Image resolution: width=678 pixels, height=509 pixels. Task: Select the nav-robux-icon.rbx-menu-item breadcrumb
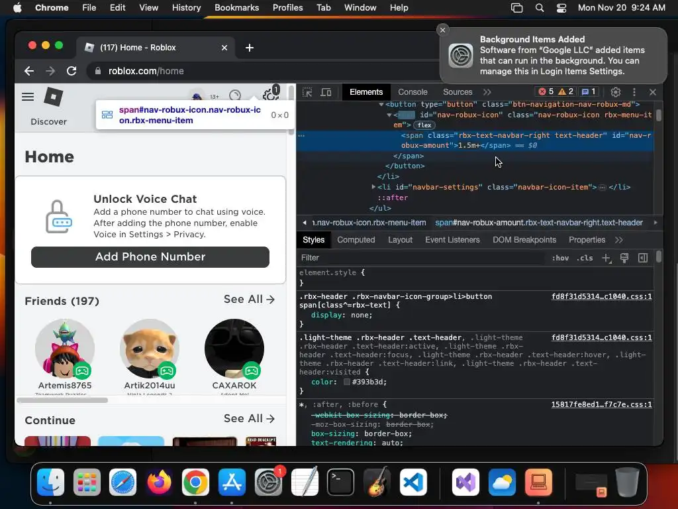(369, 223)
